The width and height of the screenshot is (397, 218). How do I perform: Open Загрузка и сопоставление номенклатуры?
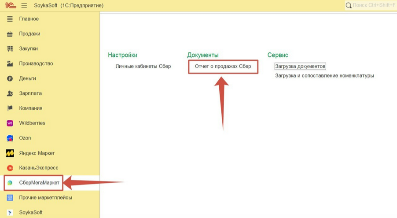pos(324,76)
